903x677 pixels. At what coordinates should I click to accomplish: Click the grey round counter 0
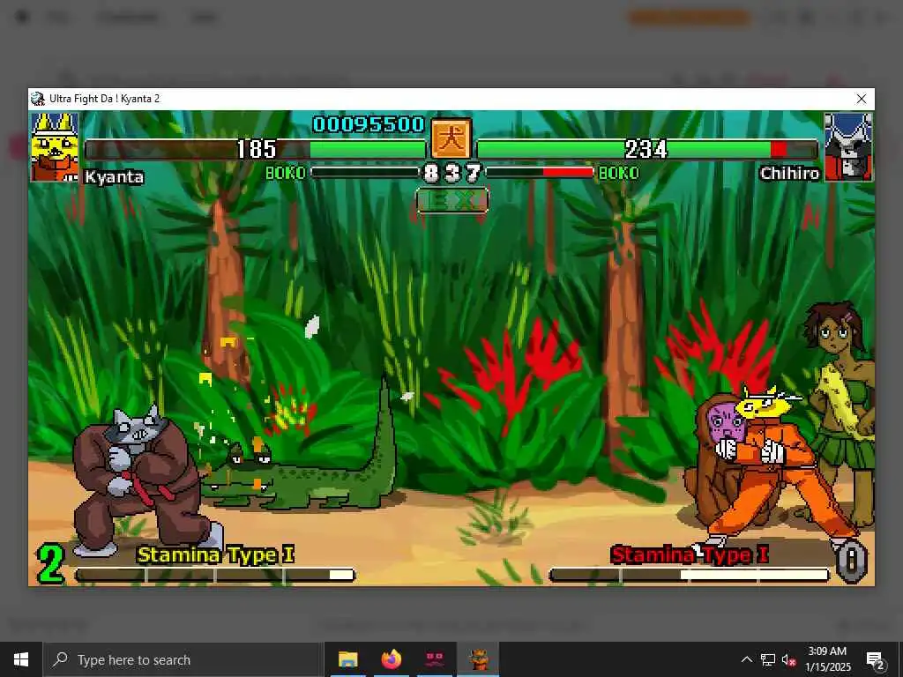tap(851, 562)
